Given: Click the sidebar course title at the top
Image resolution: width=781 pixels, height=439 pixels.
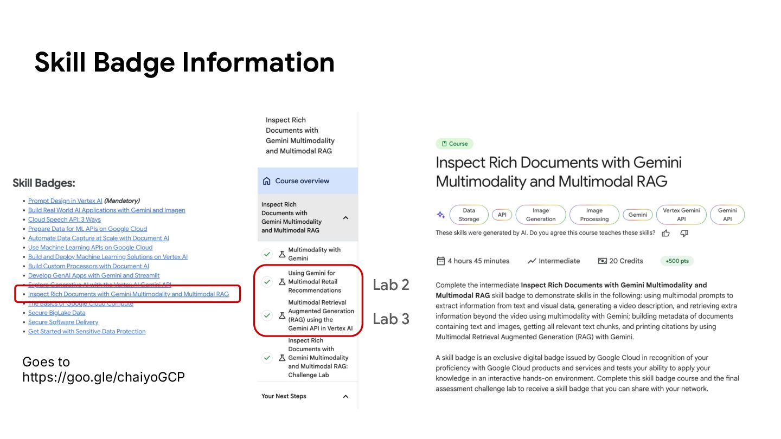Looking at the screenshot, I should (300, 135).
